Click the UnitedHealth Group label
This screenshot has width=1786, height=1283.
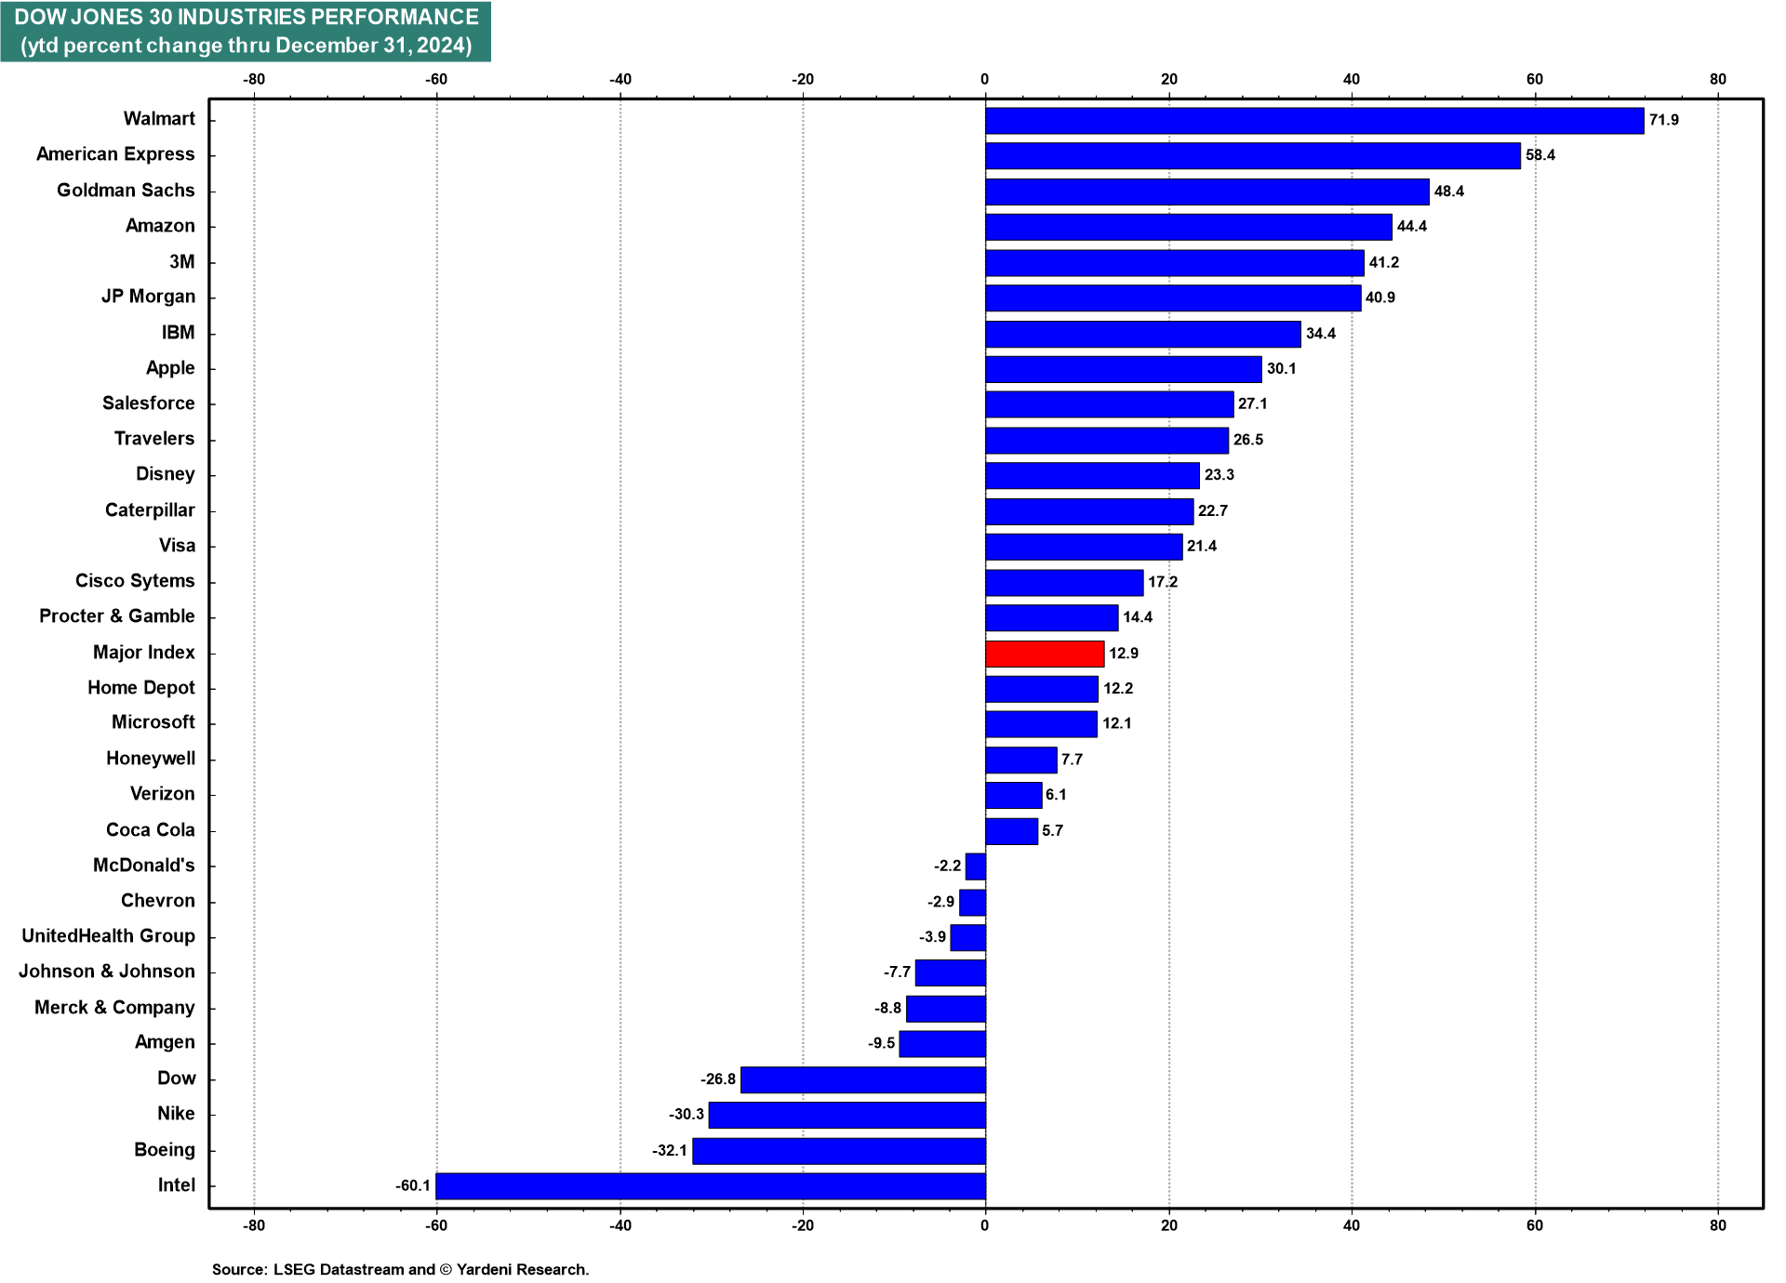(108, 936)
